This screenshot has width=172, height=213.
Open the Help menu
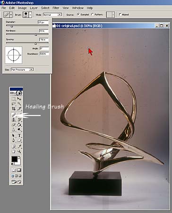click(90, 8)
